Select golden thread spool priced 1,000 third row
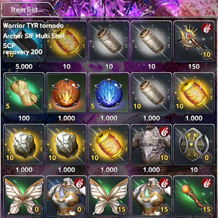The height and width of the screenshot is (218, 218). coord(109,144)
